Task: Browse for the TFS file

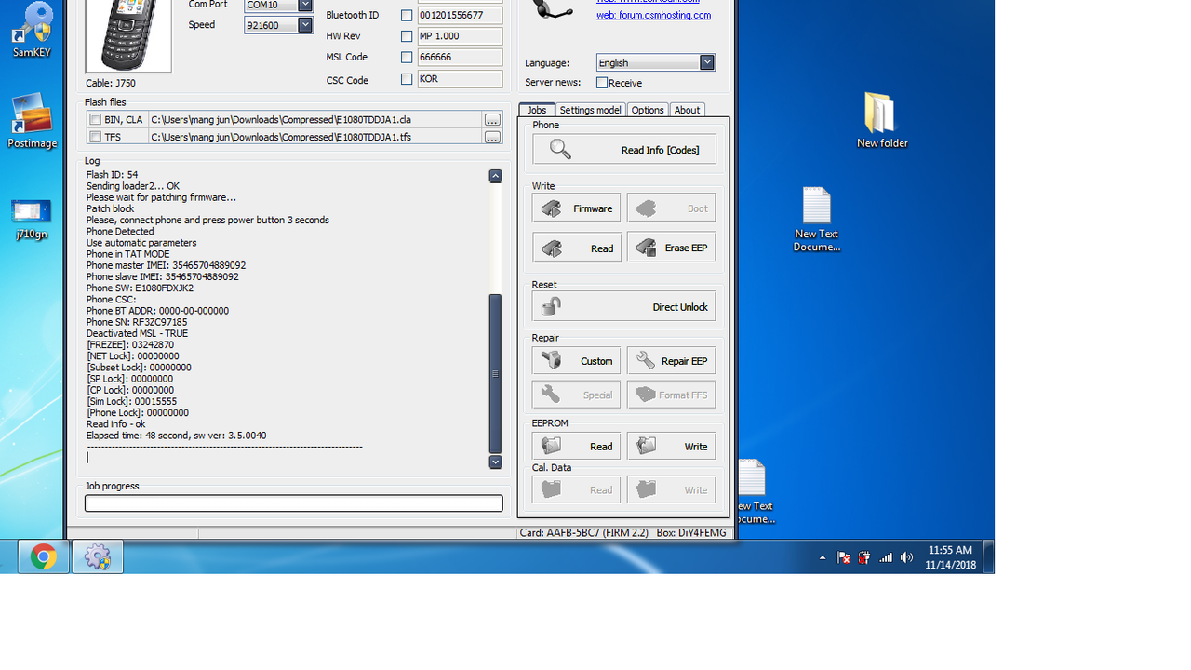Action: pos(492,137)
